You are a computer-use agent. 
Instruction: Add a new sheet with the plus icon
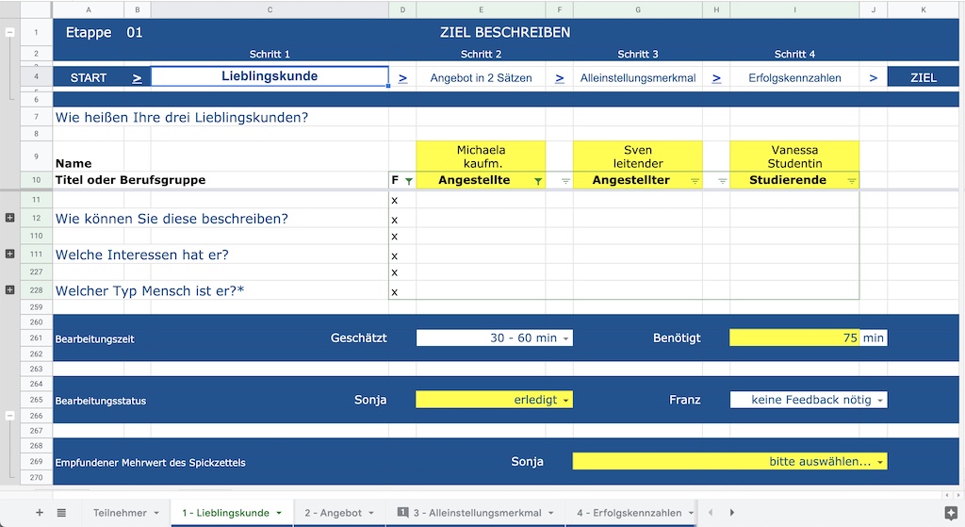40,512
